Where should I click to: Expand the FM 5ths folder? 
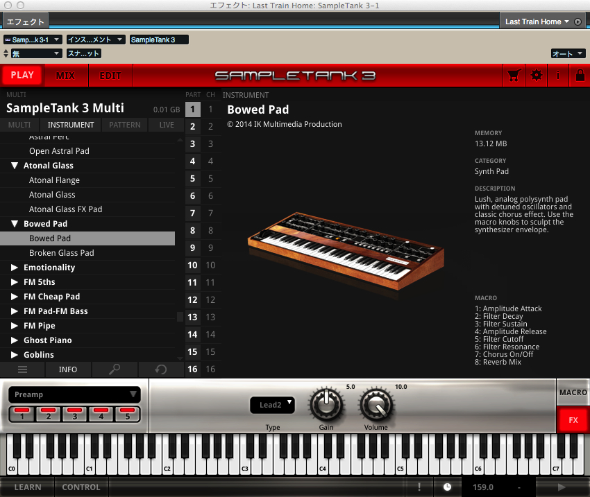click(15, 282)
